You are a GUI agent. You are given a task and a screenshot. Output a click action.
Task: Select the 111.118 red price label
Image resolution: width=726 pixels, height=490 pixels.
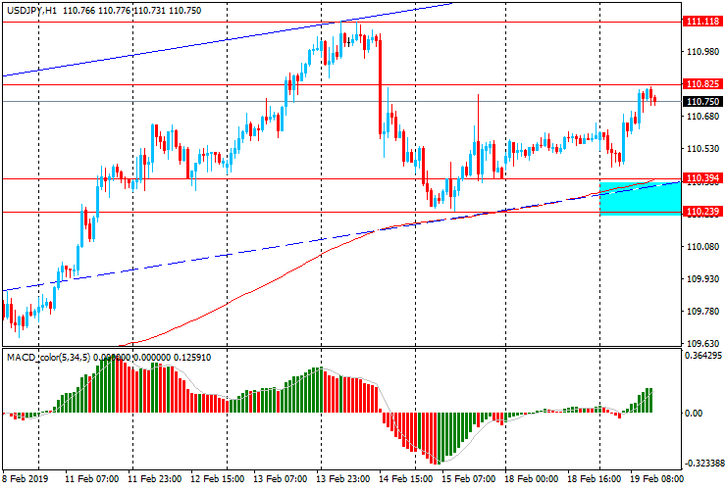click(702, 22)
